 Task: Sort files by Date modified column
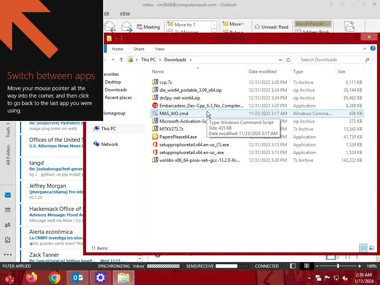coord(262,72)
